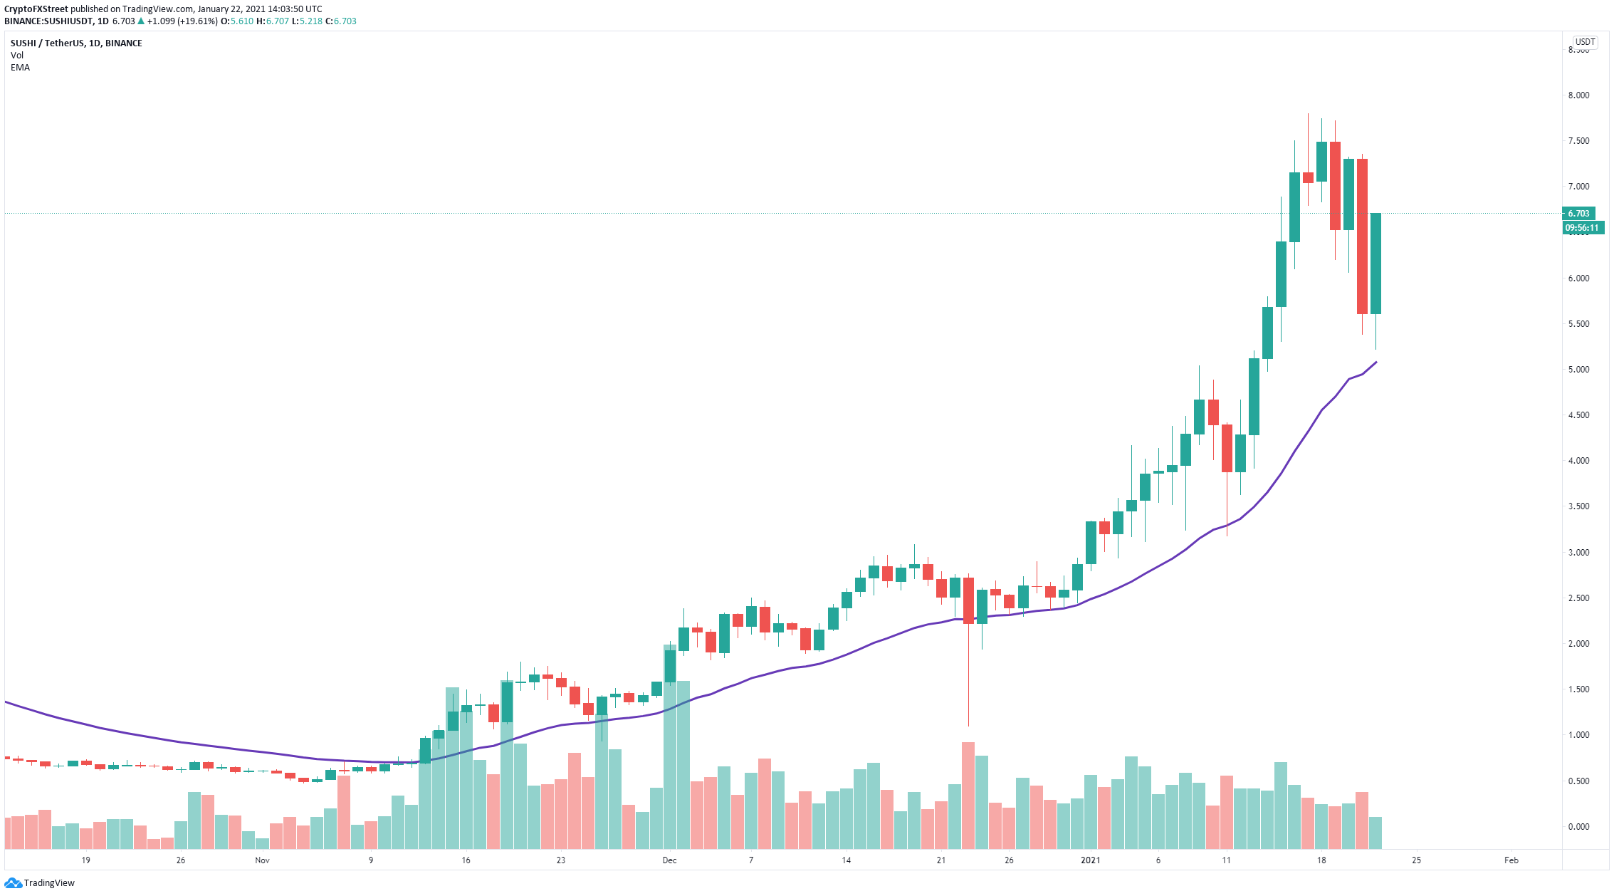Viewport: 1614px width, 896px height.
Task: Click the Feb date marker on time axis
Action: coord(1511,860)
